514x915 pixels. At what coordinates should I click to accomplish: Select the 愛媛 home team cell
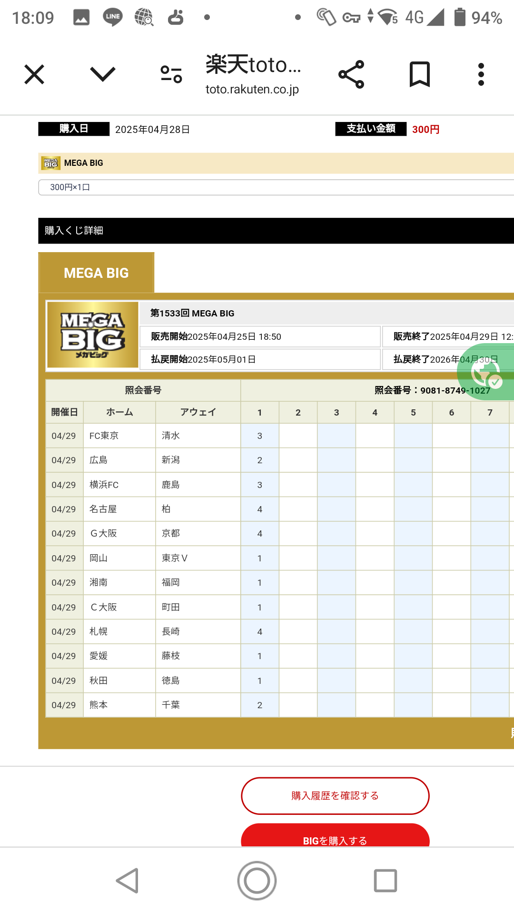(x=119, y=656)
